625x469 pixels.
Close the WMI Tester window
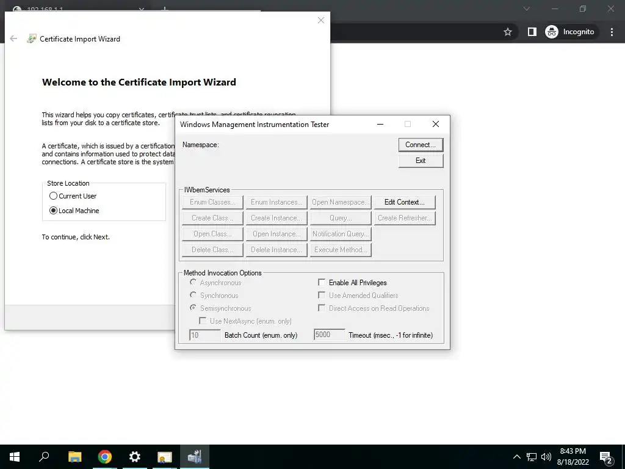(436, 125)
